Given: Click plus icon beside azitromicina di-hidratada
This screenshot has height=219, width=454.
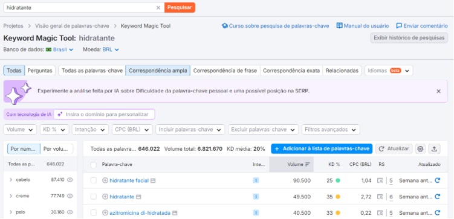Looking at the screenshot, I should point(105,213).
